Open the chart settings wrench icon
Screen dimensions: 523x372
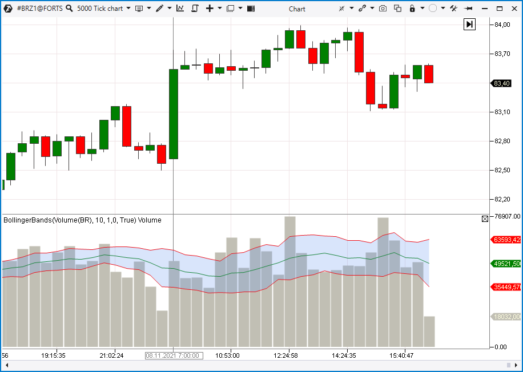click(453, 9)
